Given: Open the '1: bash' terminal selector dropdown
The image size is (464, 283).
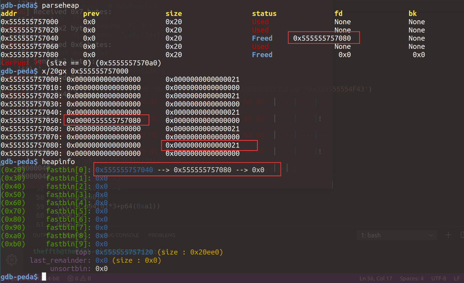Looking at the screenshot, I should [x=397, y=235].
